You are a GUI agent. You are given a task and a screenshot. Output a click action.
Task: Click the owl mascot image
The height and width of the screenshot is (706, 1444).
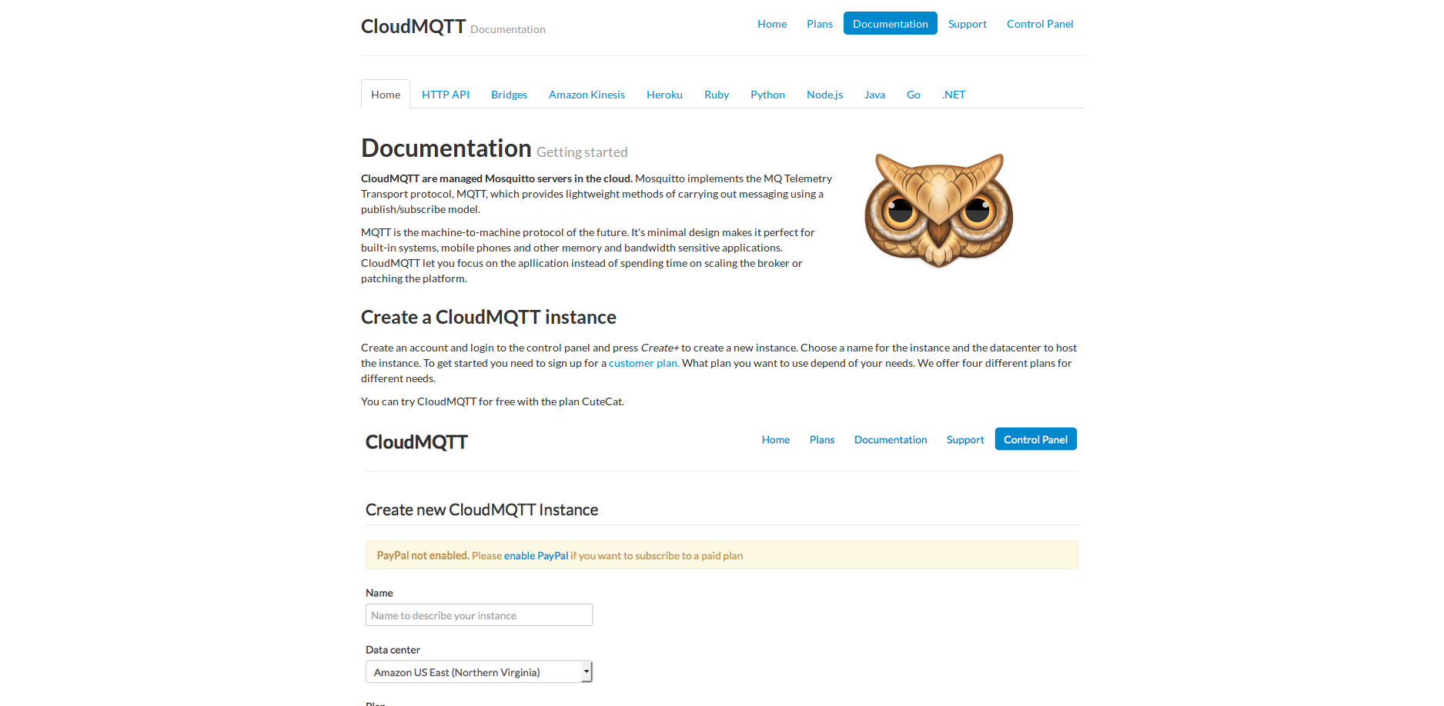(939, 210)
